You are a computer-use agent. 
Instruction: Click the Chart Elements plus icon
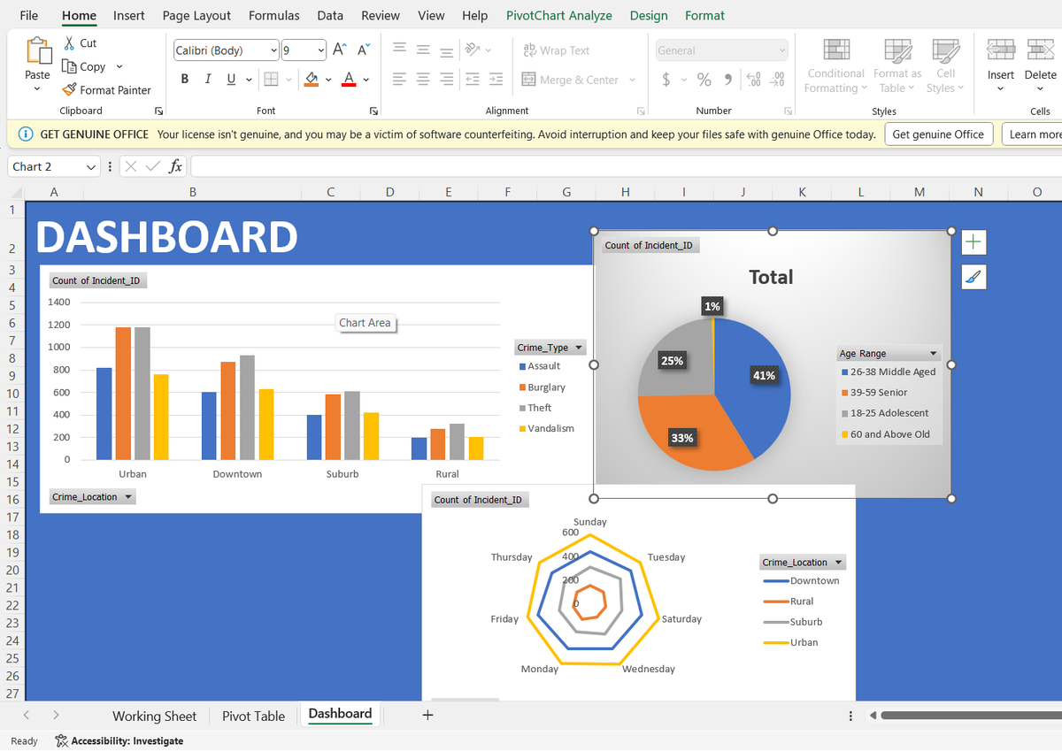[x=972, y=241]
